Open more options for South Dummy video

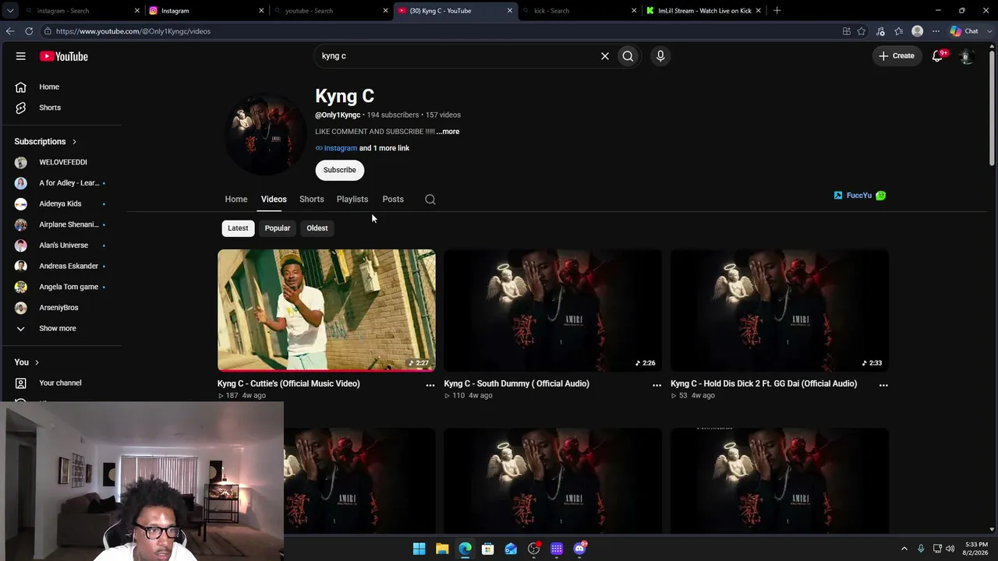[656, 385]
